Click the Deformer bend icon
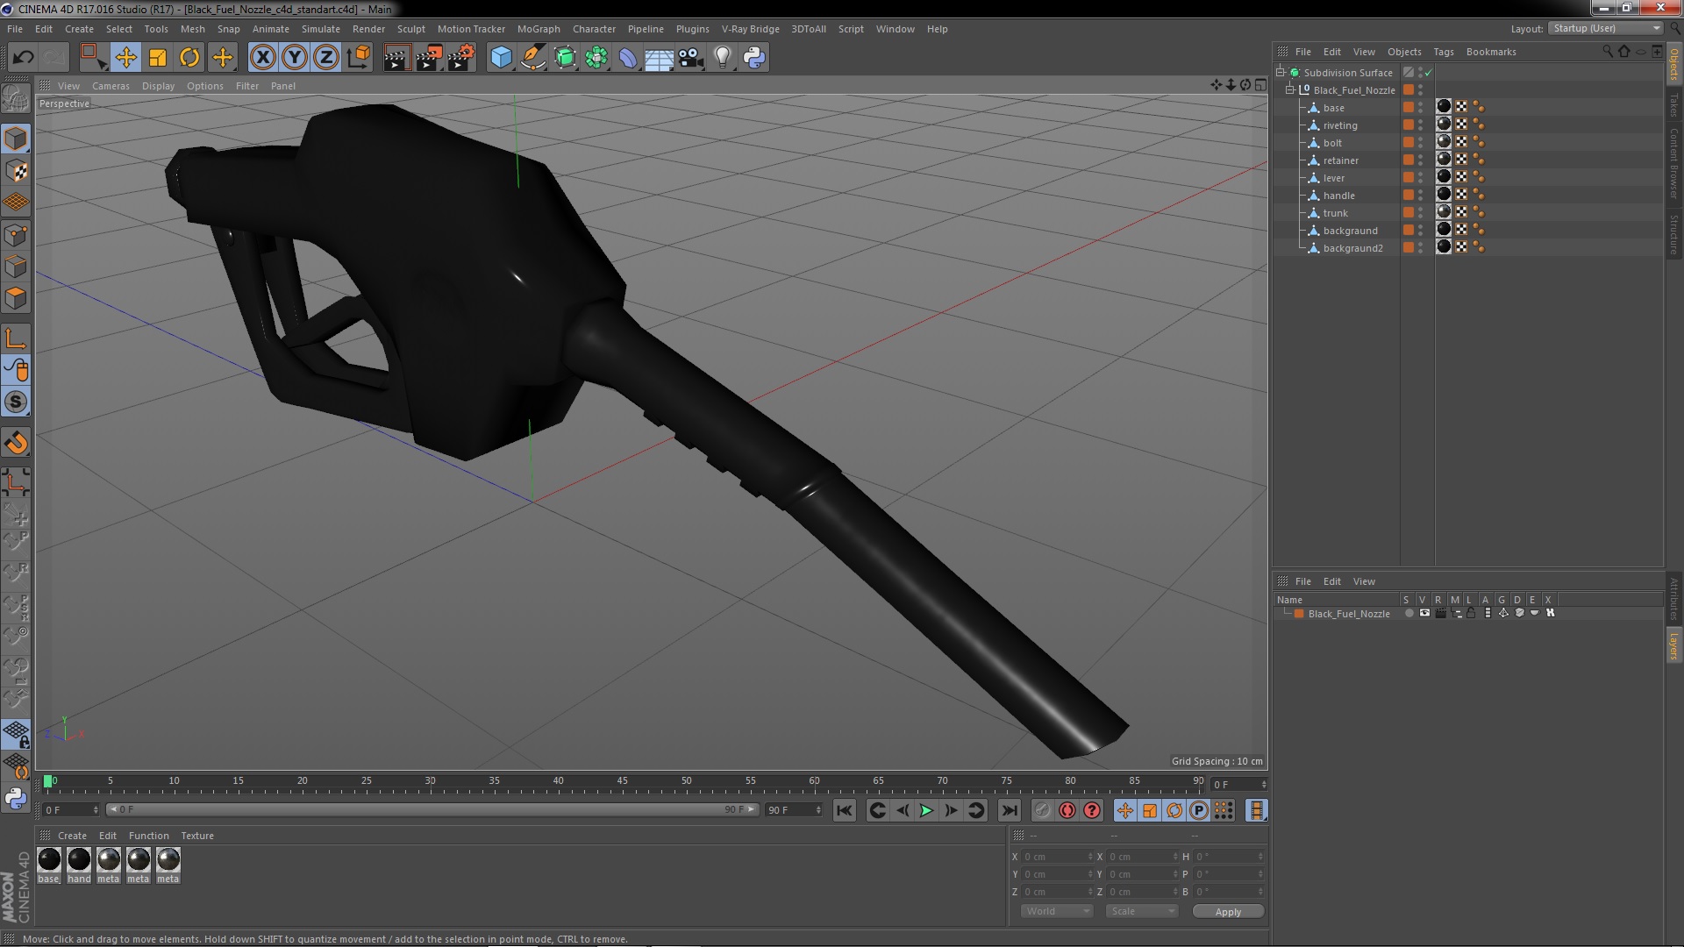The width and height of the screenshot is (1684, 947). [628, 58]
